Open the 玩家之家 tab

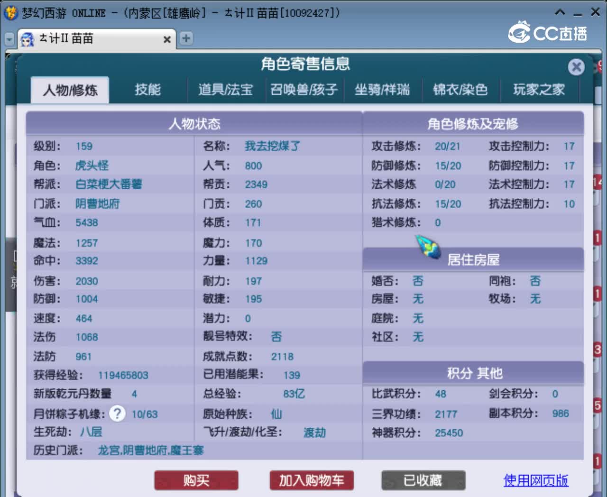pos(539,90)
